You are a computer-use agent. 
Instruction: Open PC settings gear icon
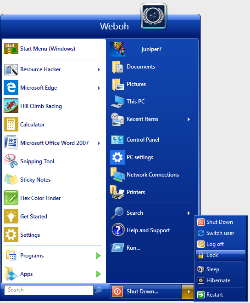tap(117, 157)
